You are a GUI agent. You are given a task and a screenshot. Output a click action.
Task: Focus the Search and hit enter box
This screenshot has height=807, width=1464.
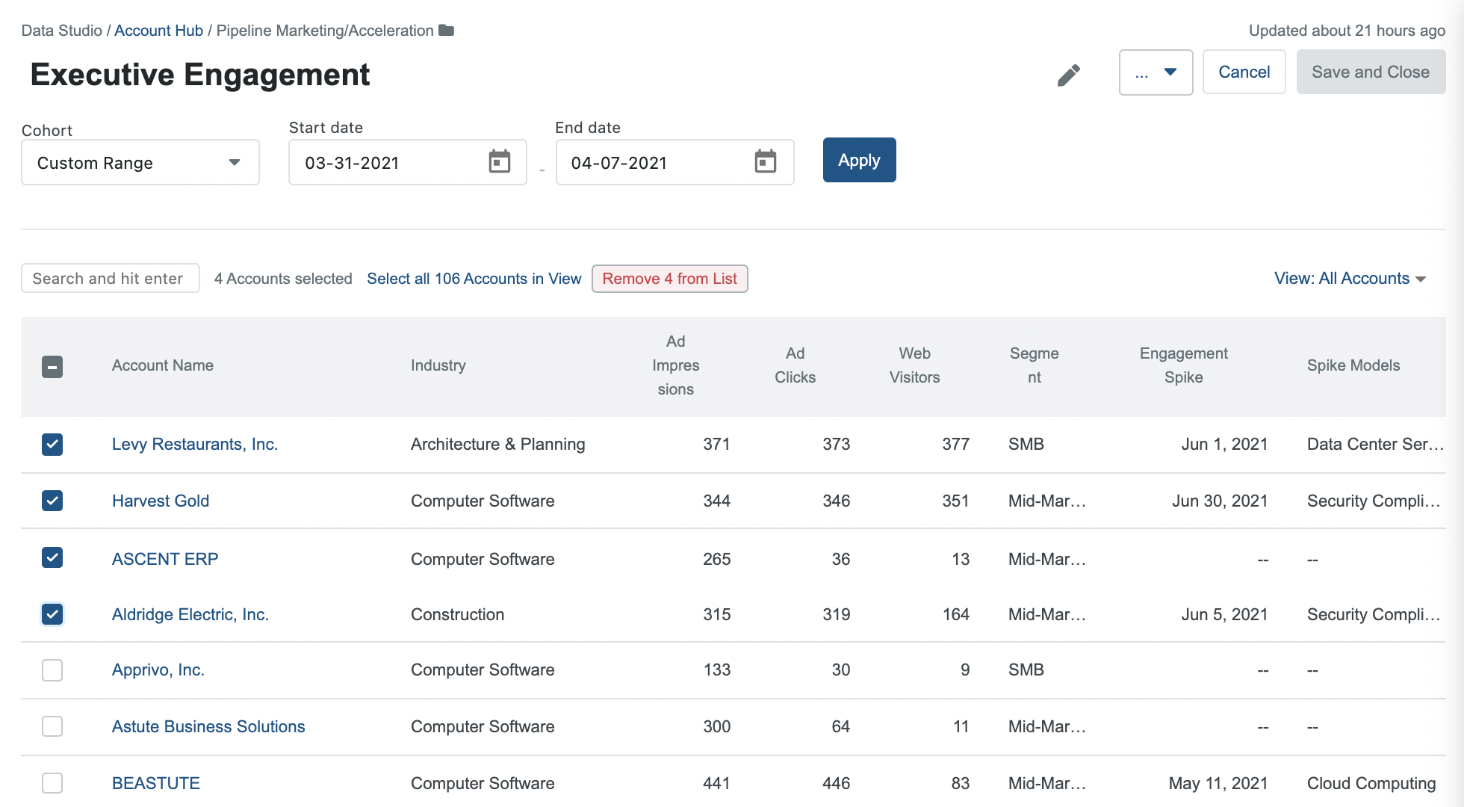(x=111, y=278)
